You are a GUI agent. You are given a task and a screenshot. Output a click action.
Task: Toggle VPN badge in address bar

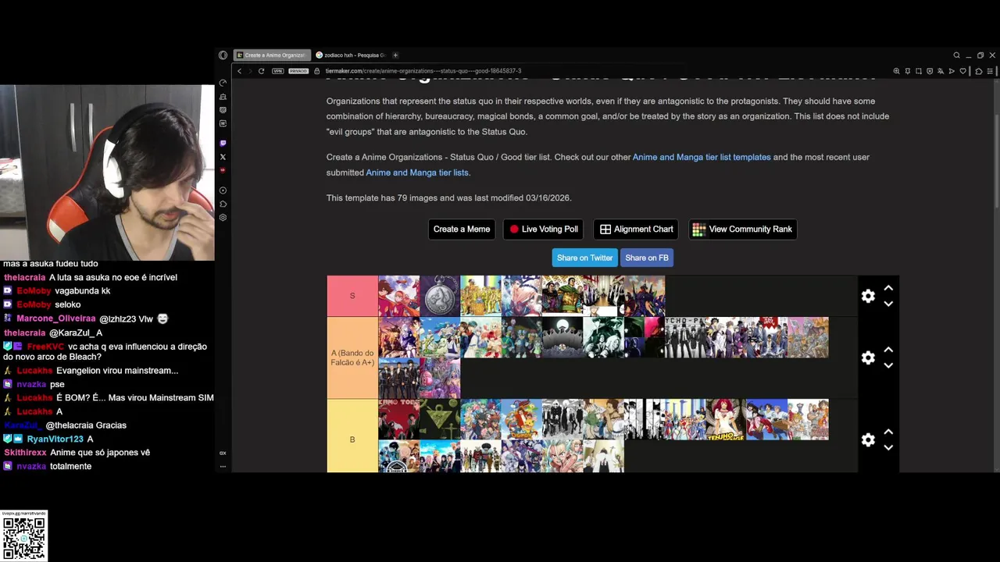(x=278, y=71)
